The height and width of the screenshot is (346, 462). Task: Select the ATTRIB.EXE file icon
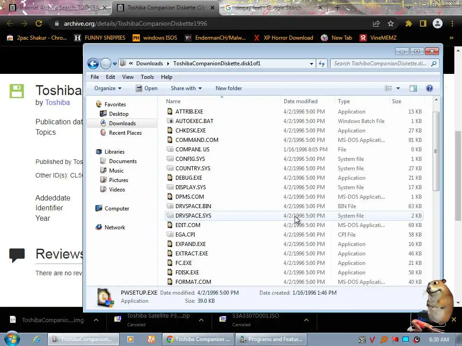coord(170,112)
